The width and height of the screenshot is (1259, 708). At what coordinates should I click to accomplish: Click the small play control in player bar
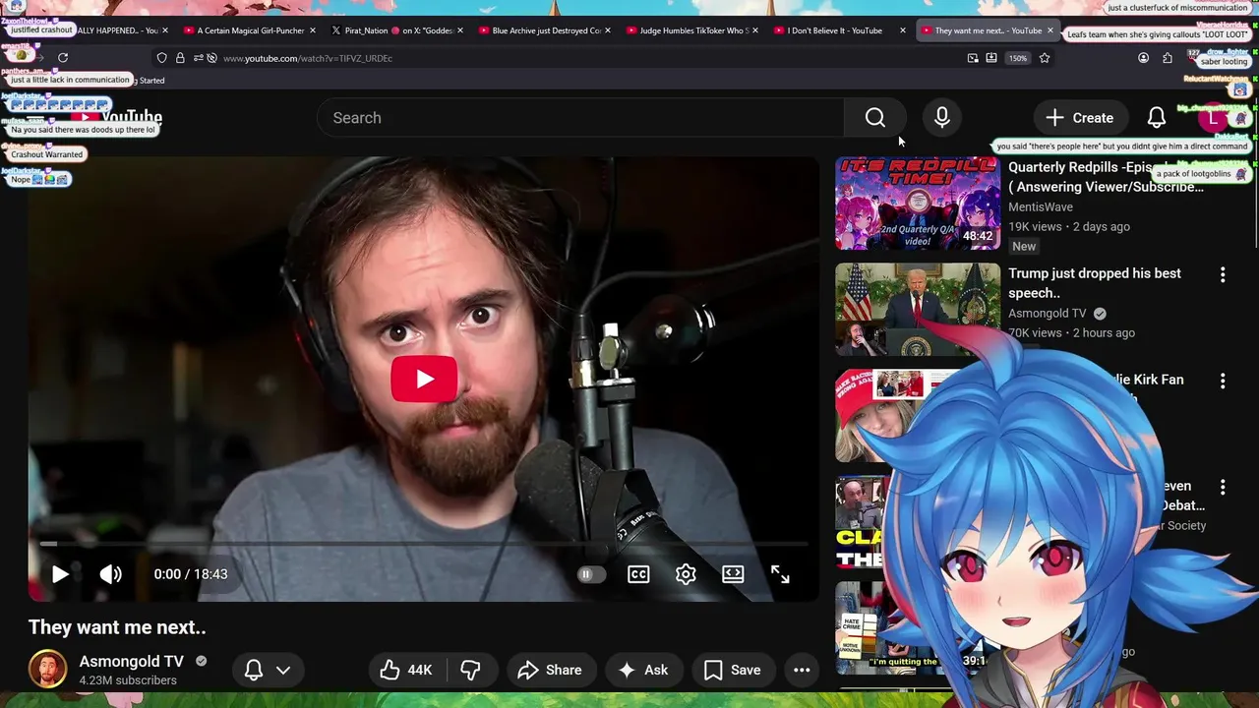tap(60, 574)
